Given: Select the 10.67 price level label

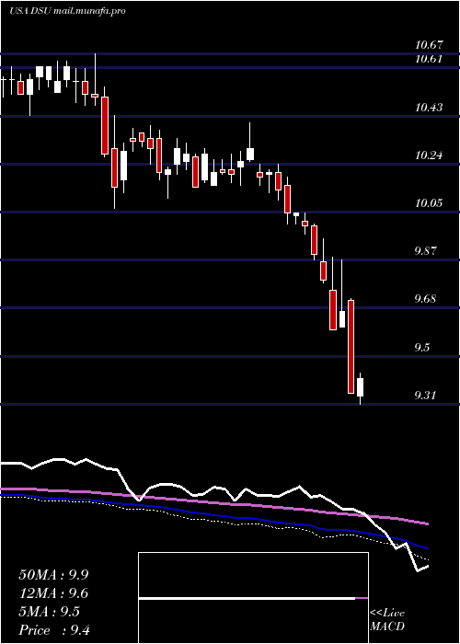Looking at the screenshot, I should click(x=429, y=45).
